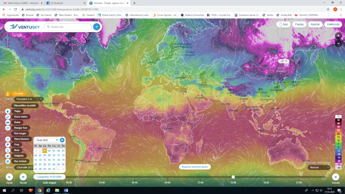This screenshot has height=194, width=345.
Task: Select the Hava radarı layer
Action: (x=21, y=117)
